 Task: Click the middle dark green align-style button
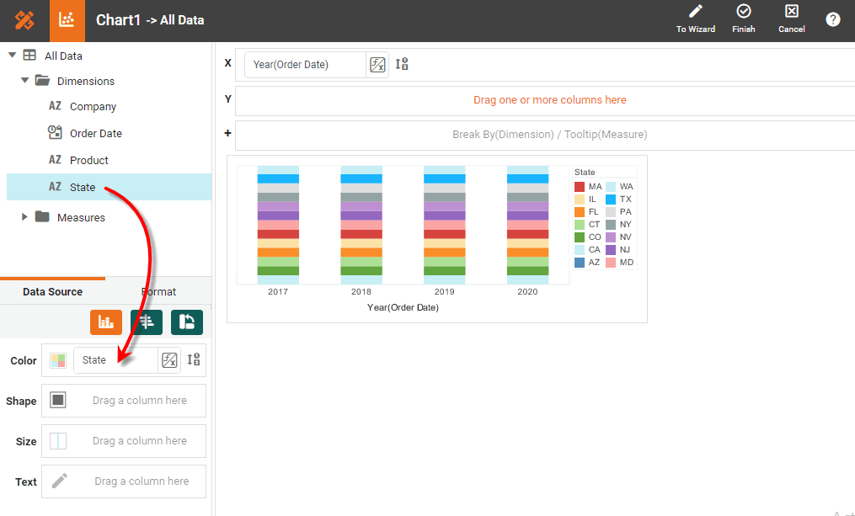(x=147, y=322)
